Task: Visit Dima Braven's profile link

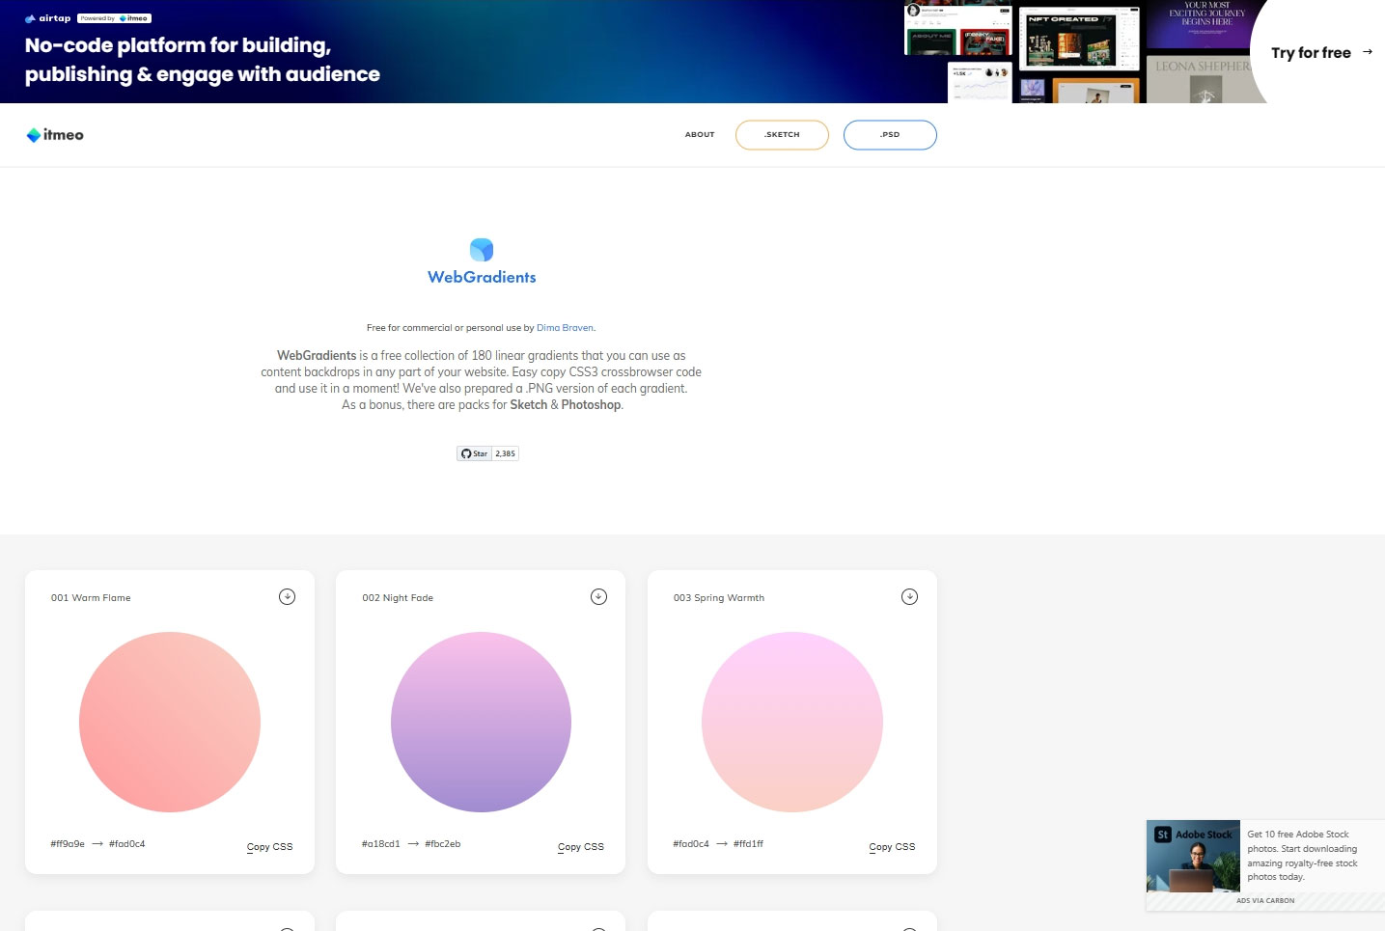Action: pos(565,328)
